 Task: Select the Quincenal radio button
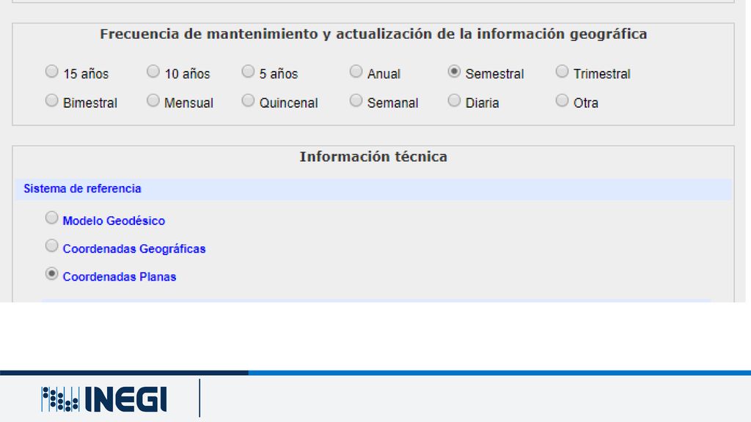[x=248, y=100]
